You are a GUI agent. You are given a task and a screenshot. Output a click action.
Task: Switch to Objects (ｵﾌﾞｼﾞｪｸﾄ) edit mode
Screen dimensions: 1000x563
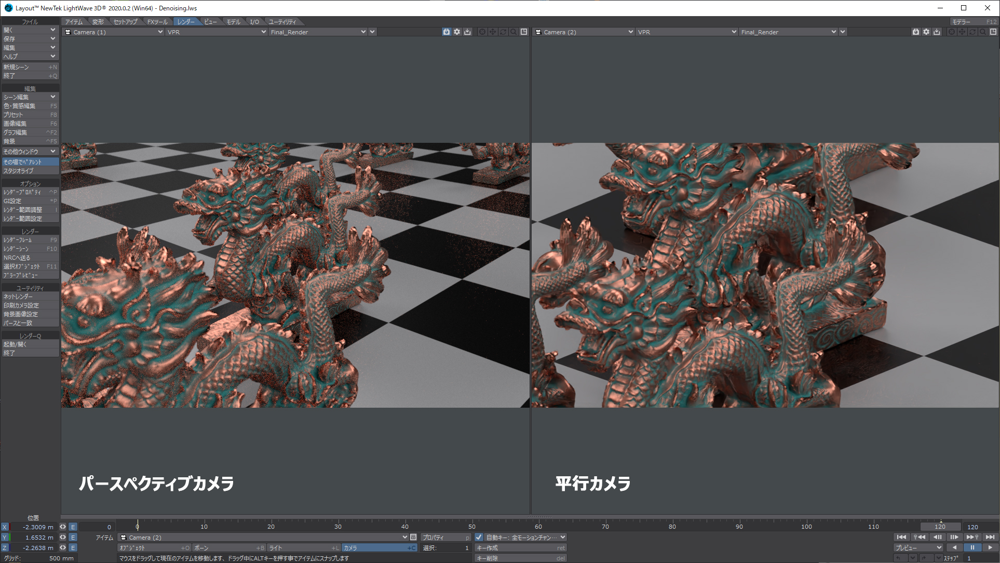coord(155,547)
